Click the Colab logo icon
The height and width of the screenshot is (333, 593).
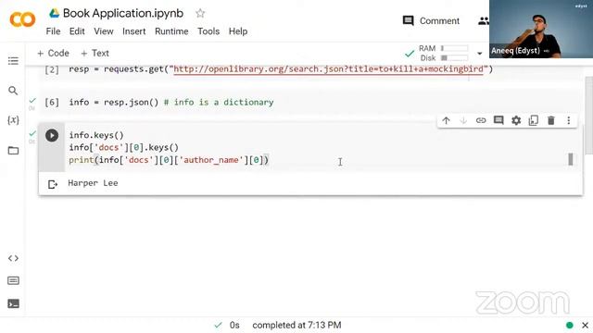pyautogui.click(x=22, y=19)
